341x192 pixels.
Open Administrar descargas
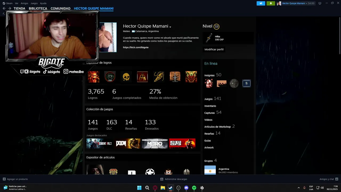pos(174,179)
